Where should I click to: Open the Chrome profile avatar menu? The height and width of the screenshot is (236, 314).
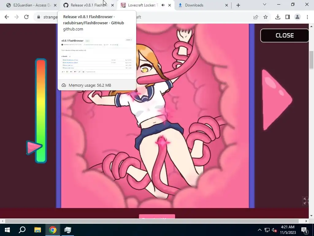click(297, 17)
